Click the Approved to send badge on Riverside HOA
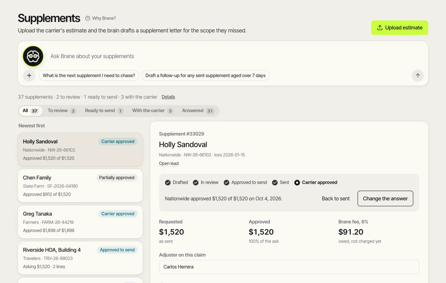 point(117,250)
